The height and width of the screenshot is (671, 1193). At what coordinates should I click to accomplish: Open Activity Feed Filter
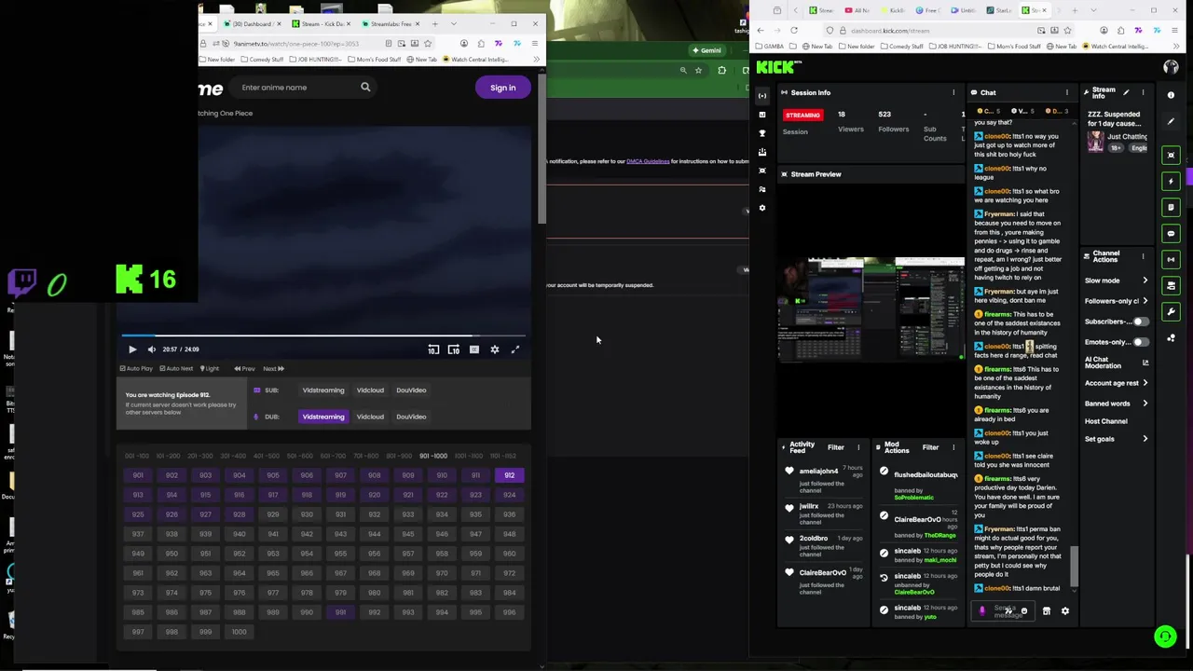[x=836, y=447]
